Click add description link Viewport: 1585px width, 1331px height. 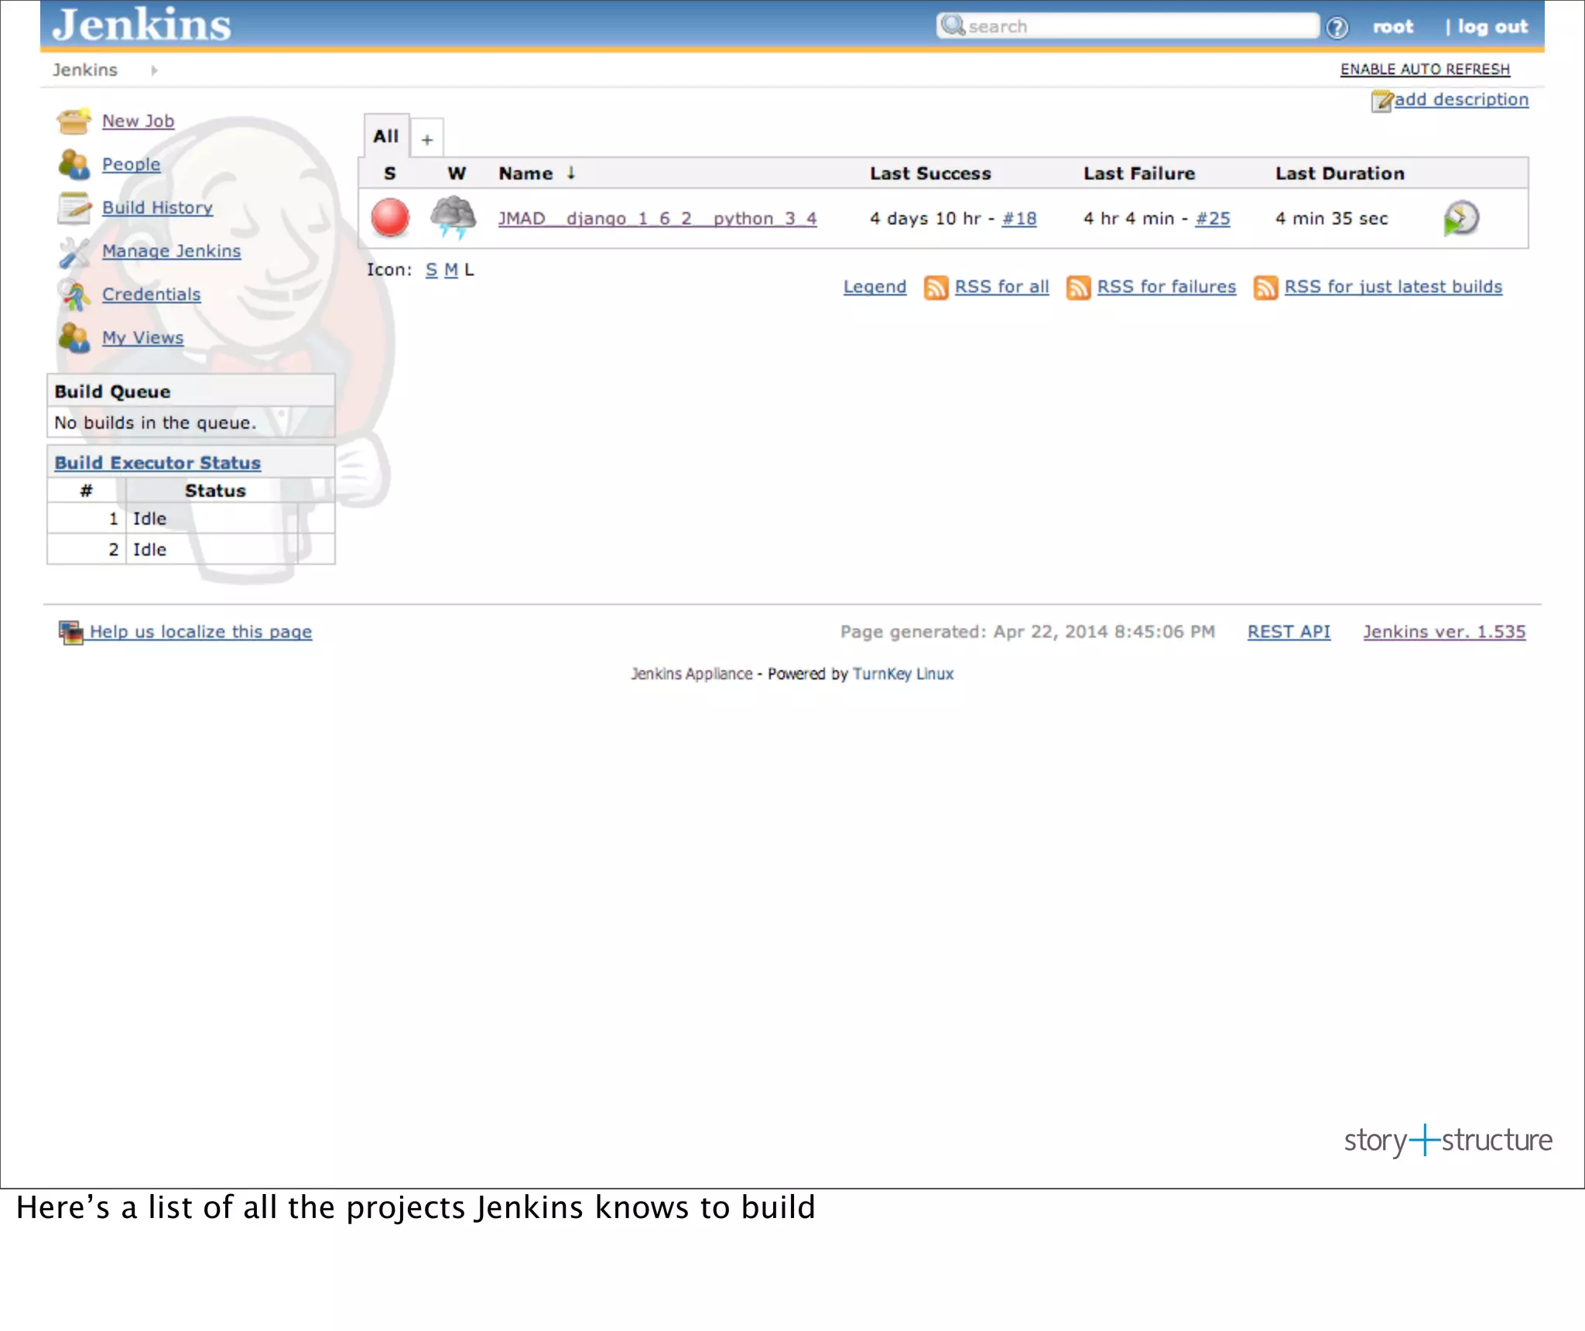pos(1461,100)
